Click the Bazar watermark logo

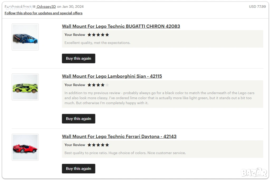(x=254, y=172)
